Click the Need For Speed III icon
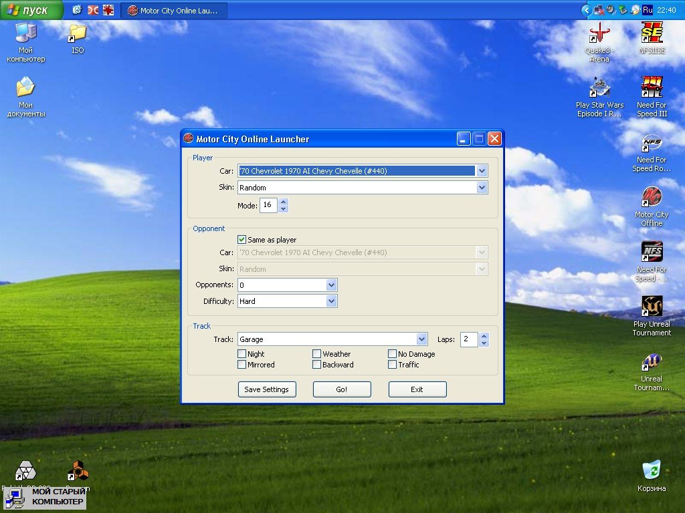This screenshot has height=513, width=685. pyautogui.click(x=652, y=89)
